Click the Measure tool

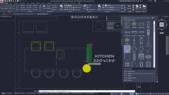[129, 7]
